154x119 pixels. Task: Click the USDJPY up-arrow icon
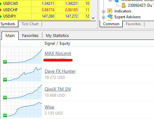point(1,16)
